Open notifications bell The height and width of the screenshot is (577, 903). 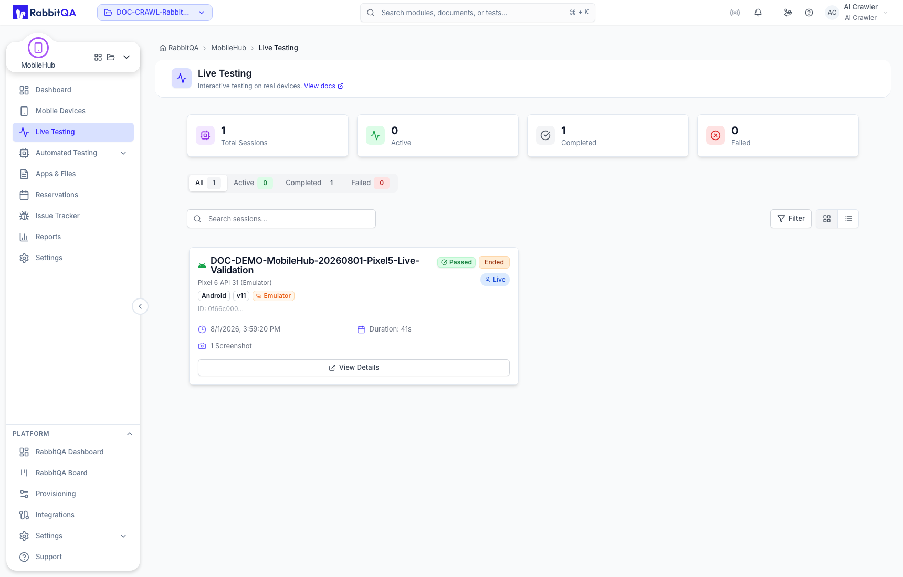point(758,13)
